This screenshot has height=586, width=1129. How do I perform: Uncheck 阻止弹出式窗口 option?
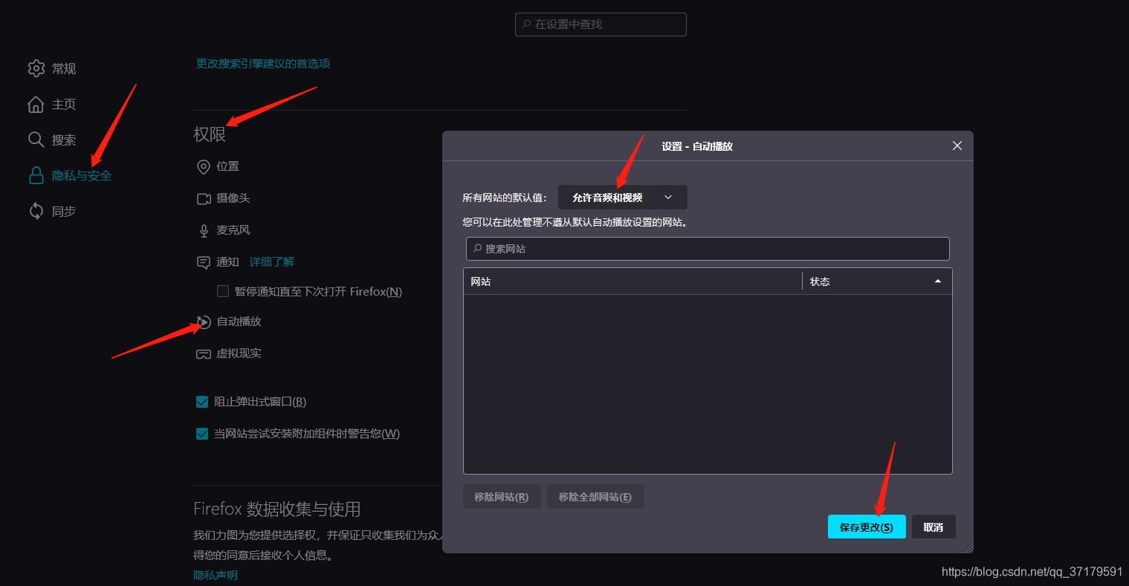point(201,401)
